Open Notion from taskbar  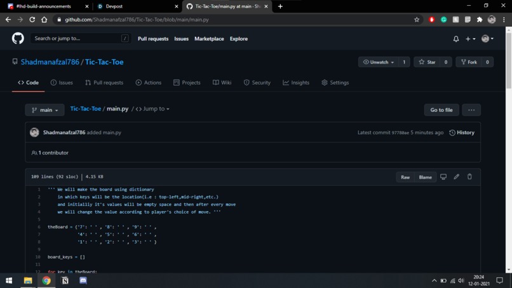[x=65, y=280]
